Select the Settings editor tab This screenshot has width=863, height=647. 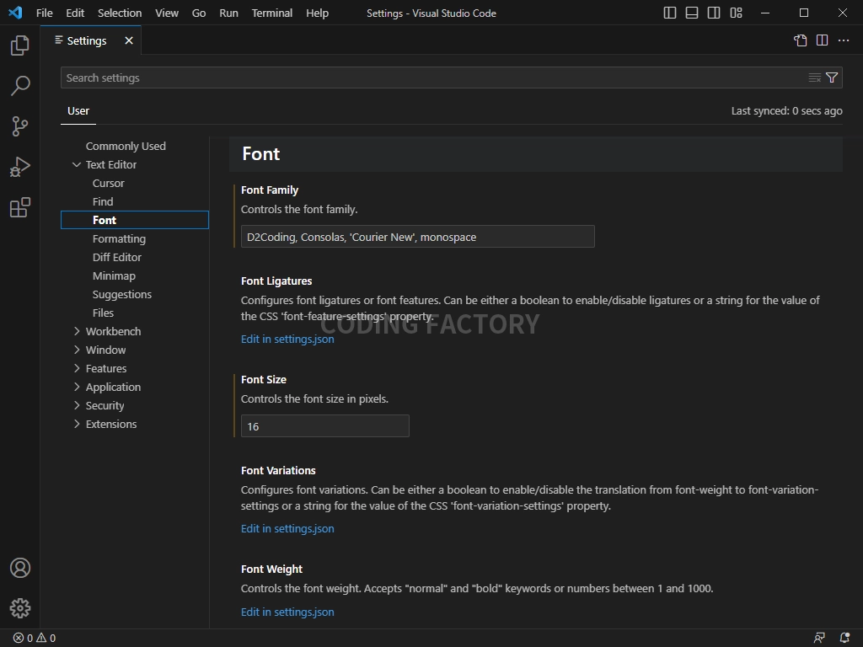tap(91, 40)
